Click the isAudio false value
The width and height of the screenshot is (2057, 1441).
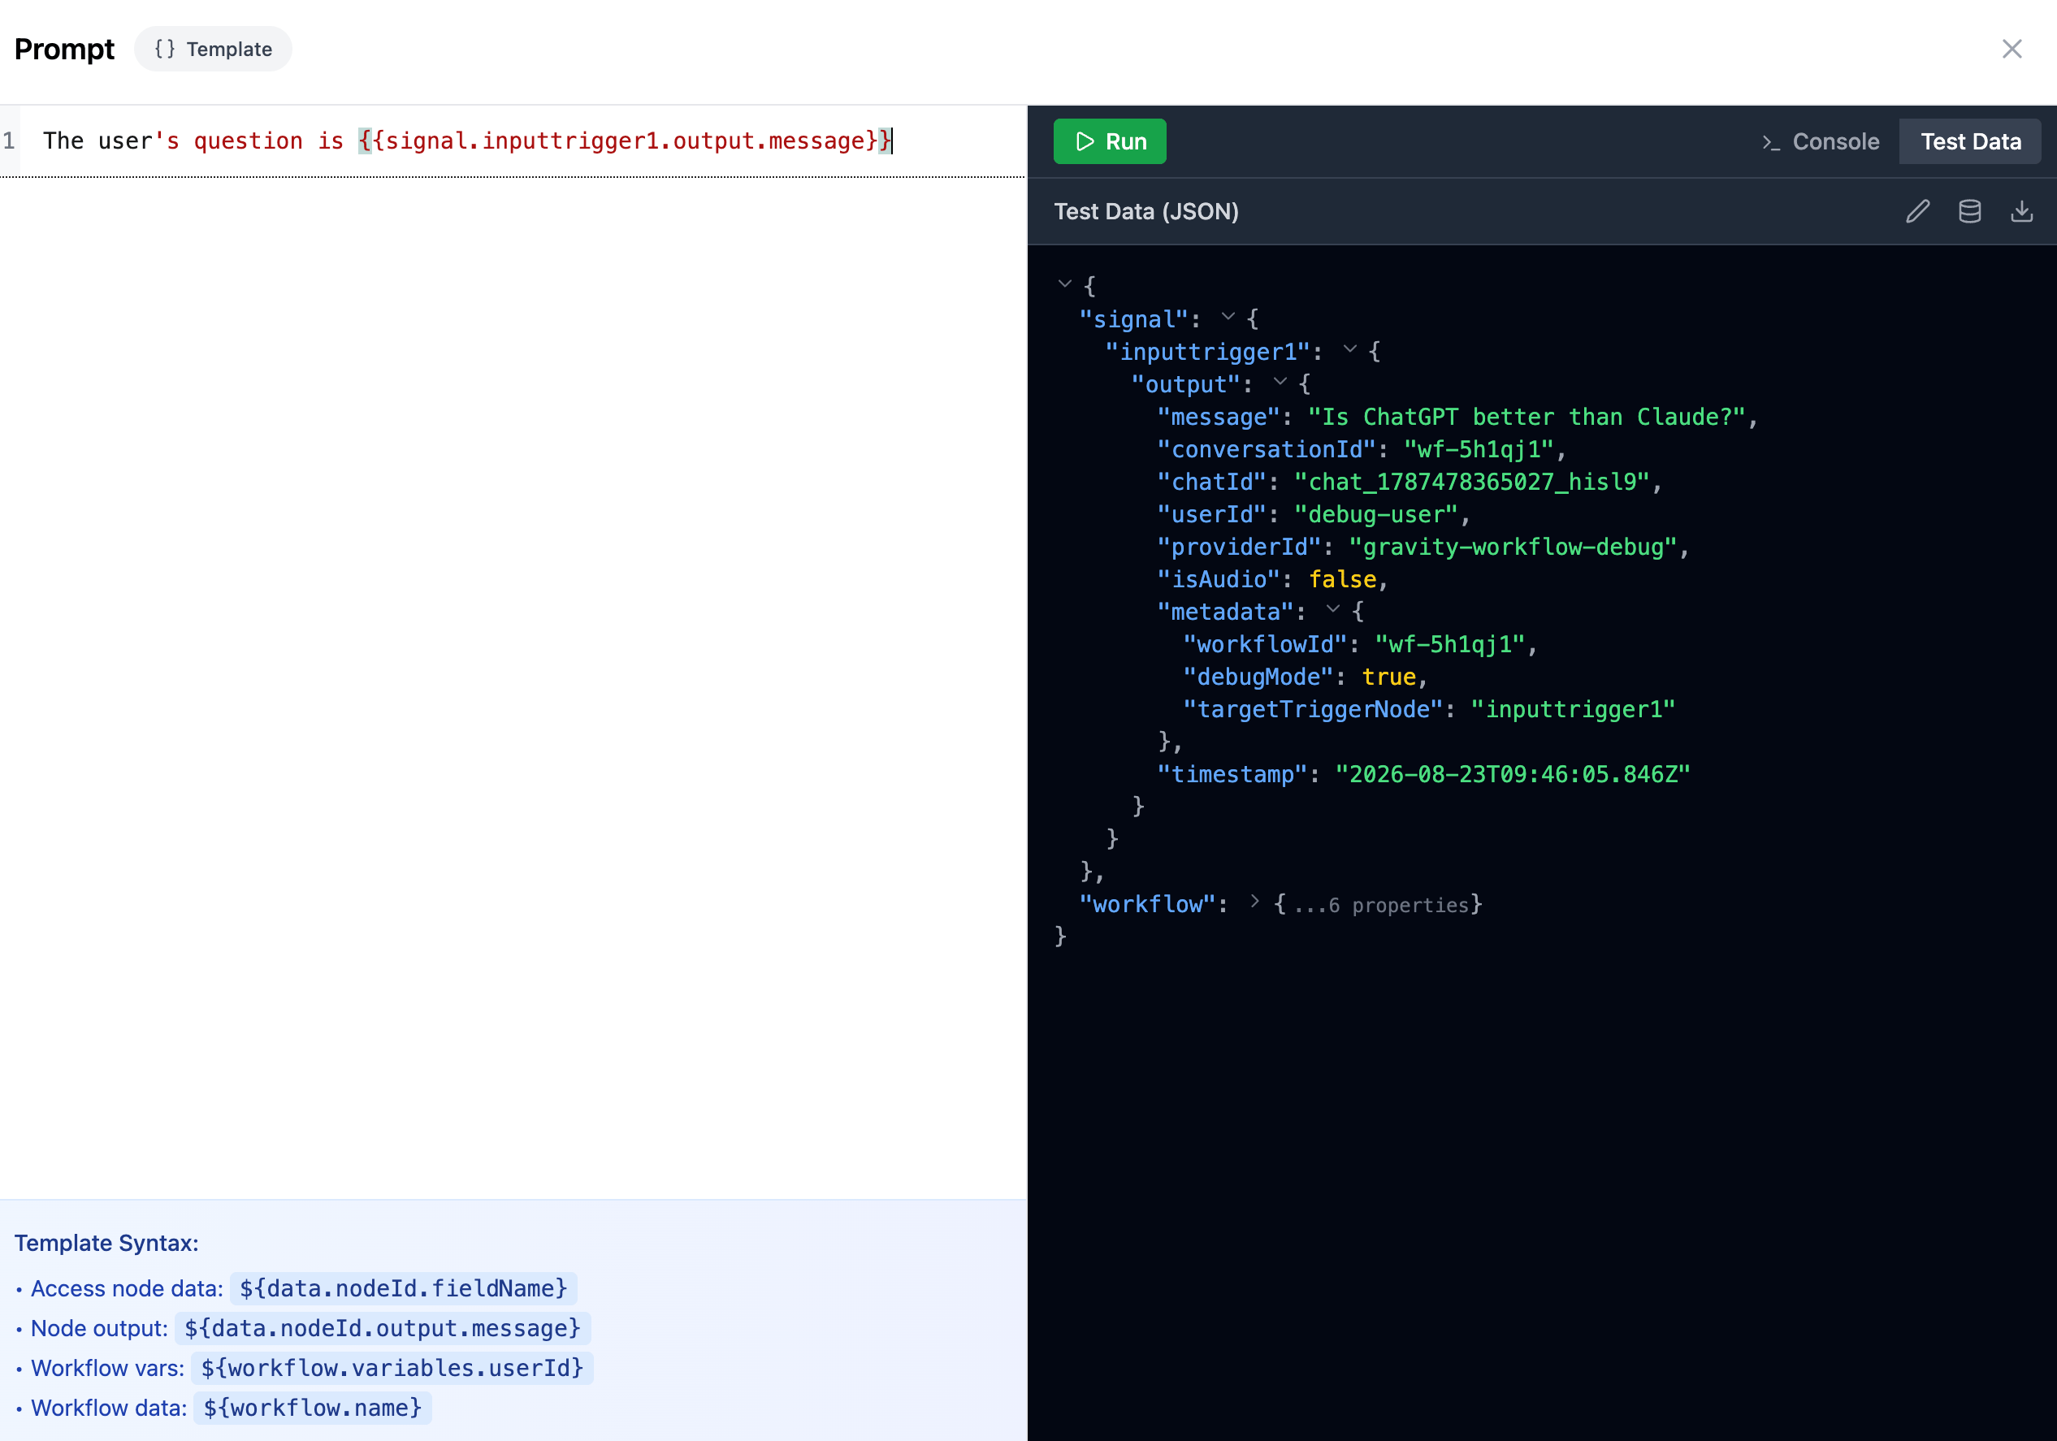[x=1342, y=579]
